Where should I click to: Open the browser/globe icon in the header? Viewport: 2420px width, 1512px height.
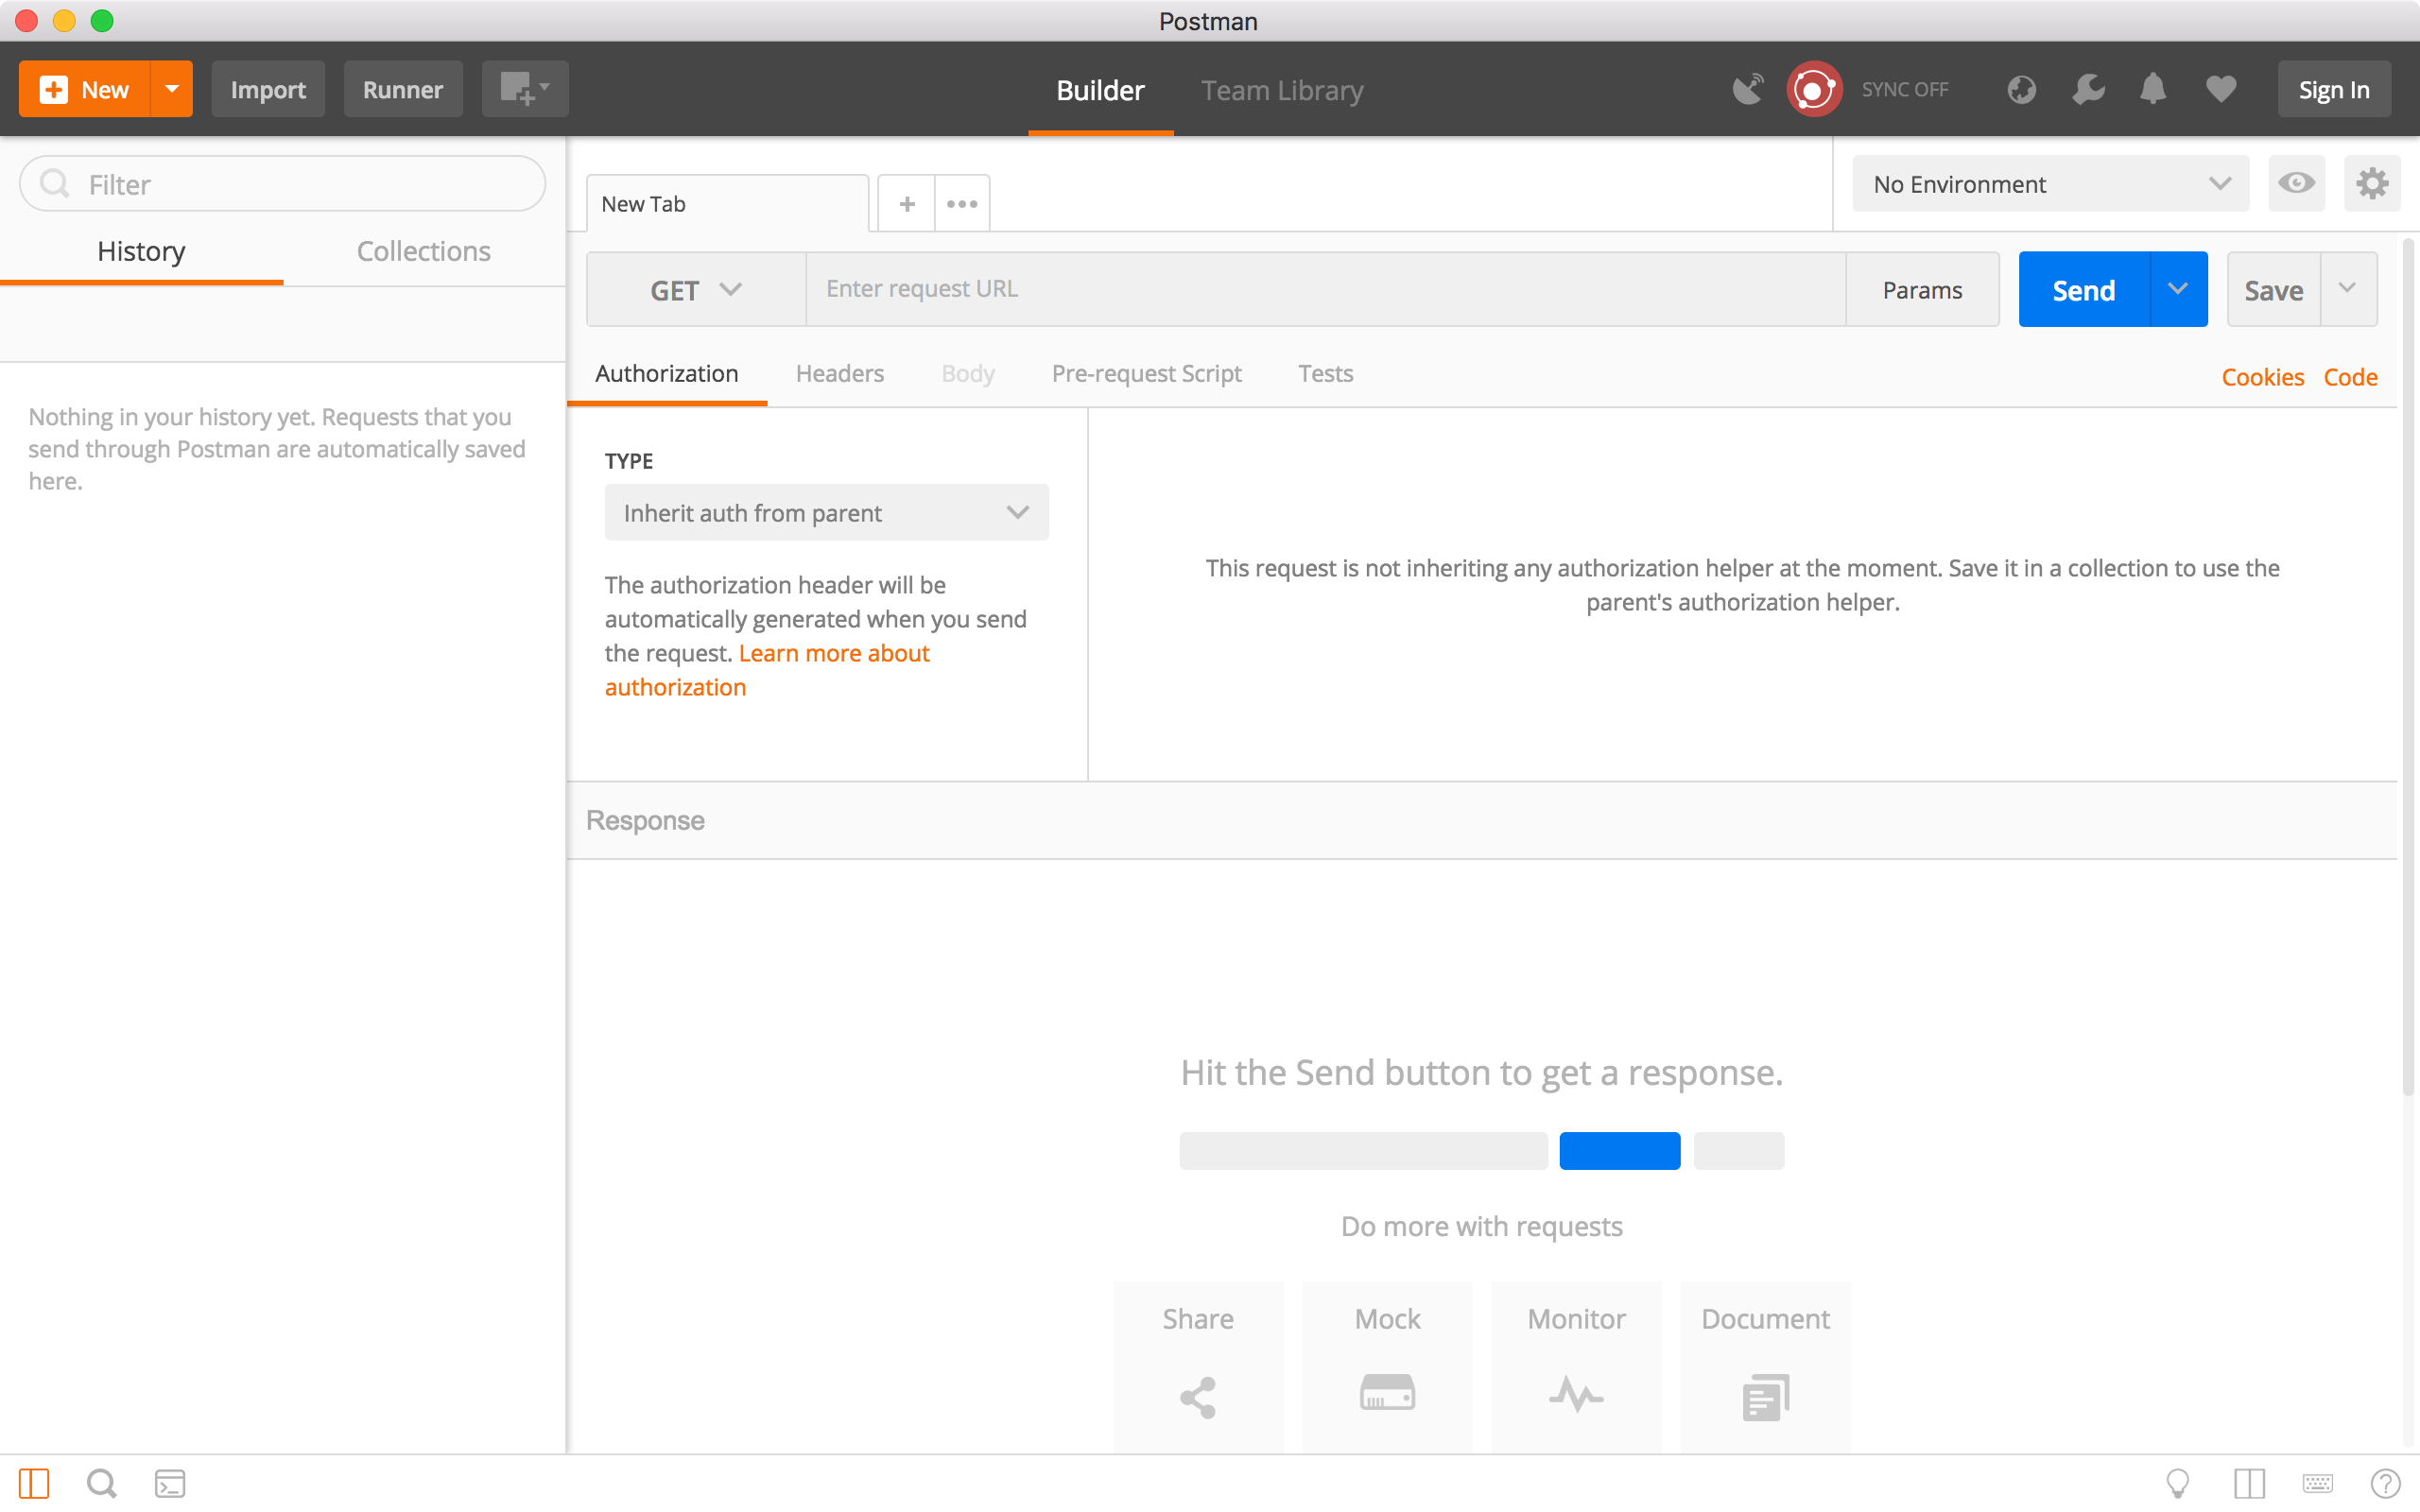click(2021, 89)
